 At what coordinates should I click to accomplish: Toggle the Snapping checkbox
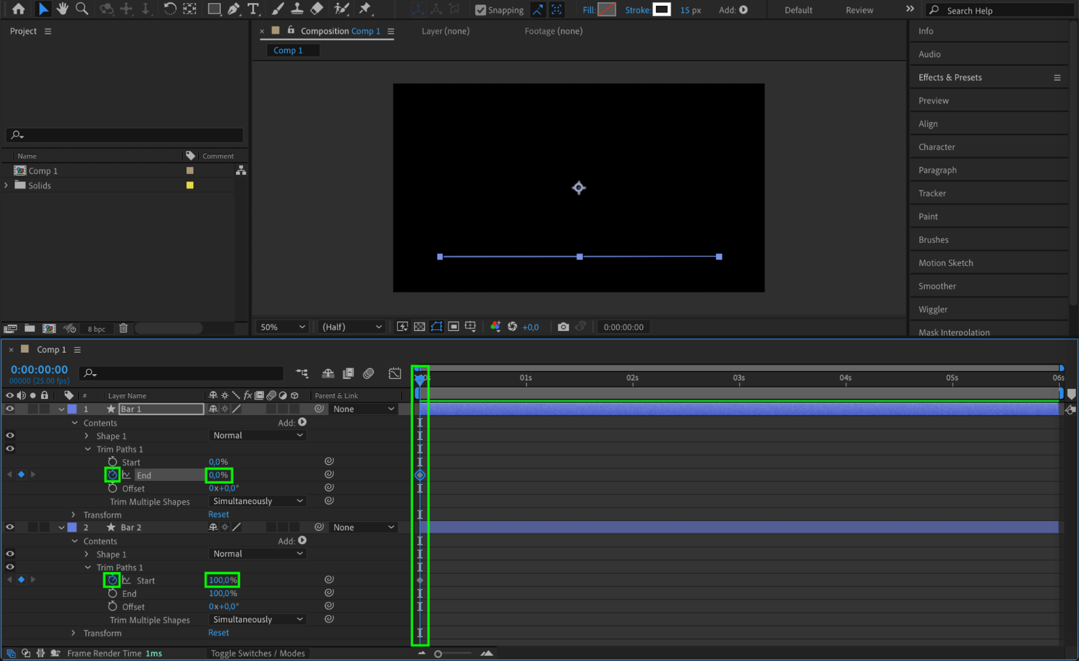[x=480, y=10]
